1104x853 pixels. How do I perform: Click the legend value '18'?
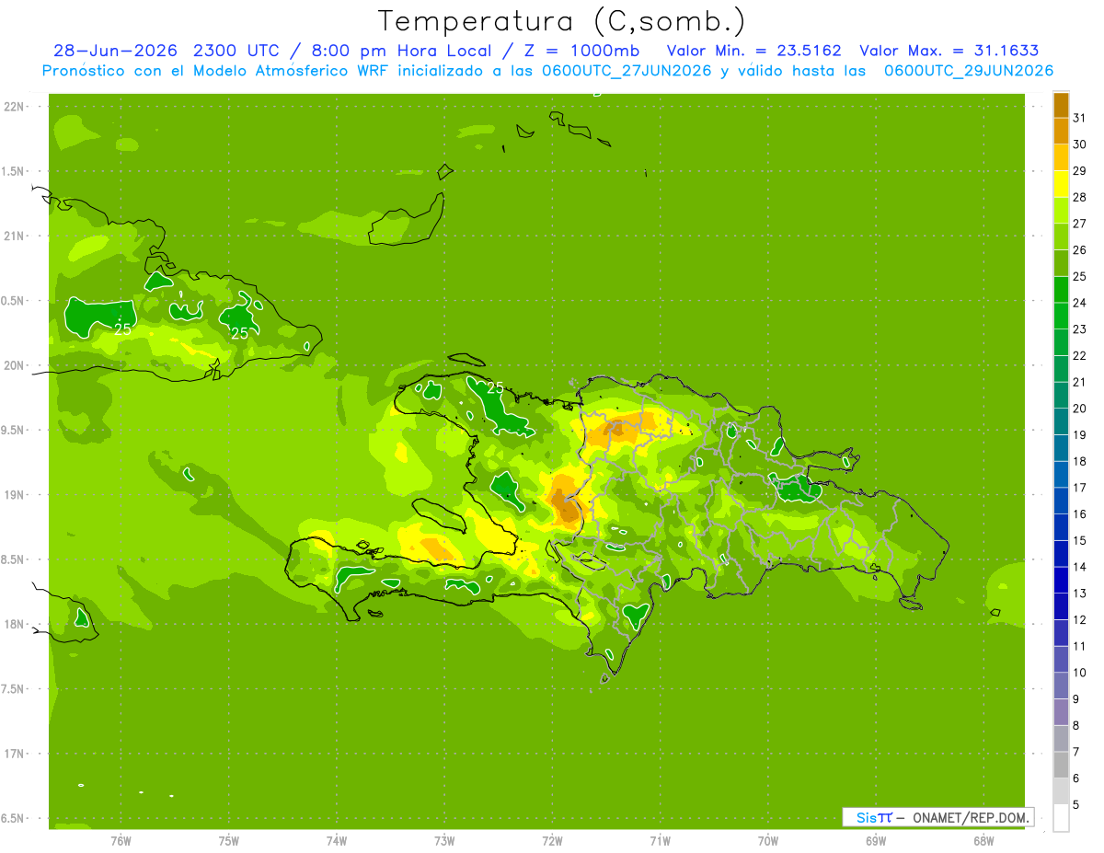[x=1079, y=461]
